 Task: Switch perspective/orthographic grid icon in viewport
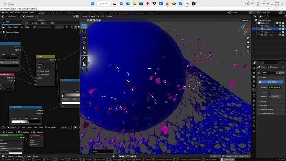coord(248,51)
